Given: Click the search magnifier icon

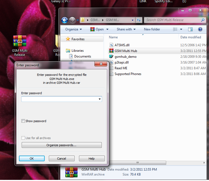Looking at the screenshot, I should [203, 20].
